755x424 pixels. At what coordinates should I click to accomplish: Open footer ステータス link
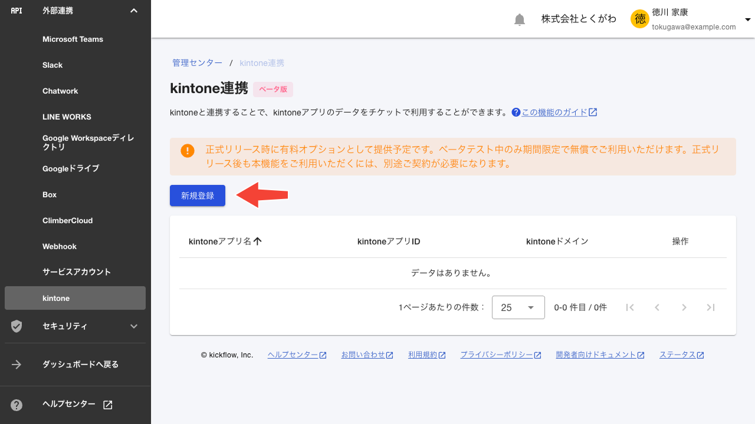click(x=678, y=355)
